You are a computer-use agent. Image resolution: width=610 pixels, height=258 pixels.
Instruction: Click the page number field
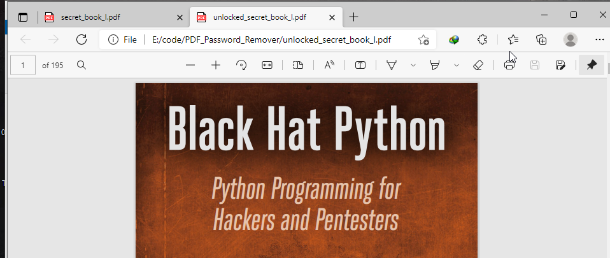click(23, 65)
